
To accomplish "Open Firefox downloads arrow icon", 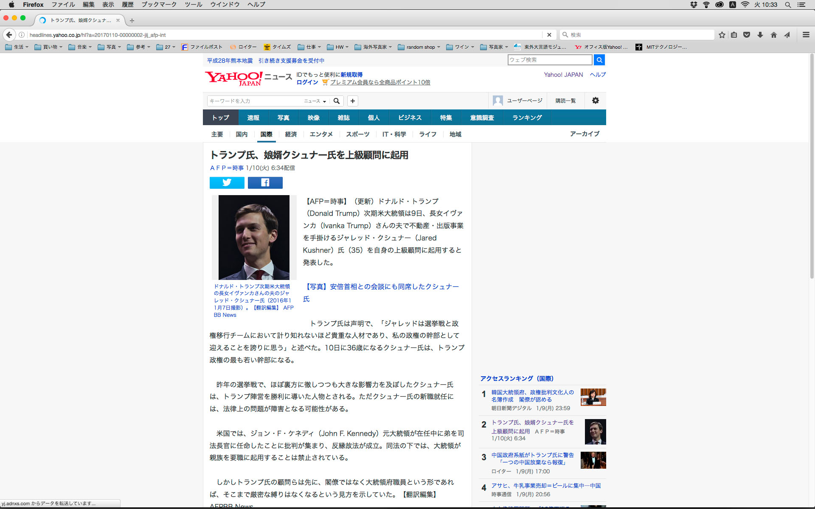I will [760, 35].
